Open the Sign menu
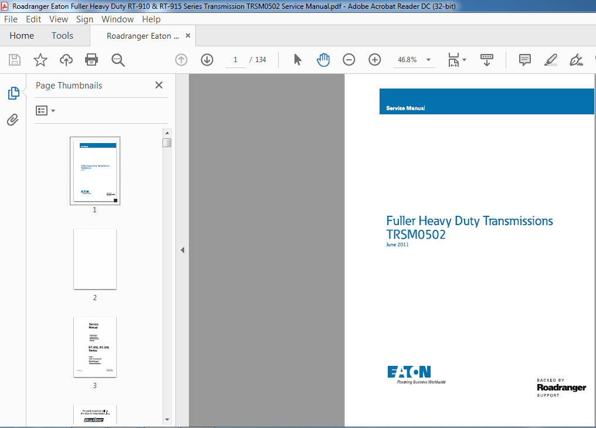 (84, 19)
